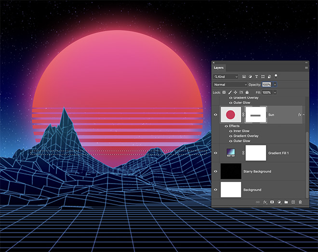Open the Layers panel options menu
318x252 pixels.
306,68
